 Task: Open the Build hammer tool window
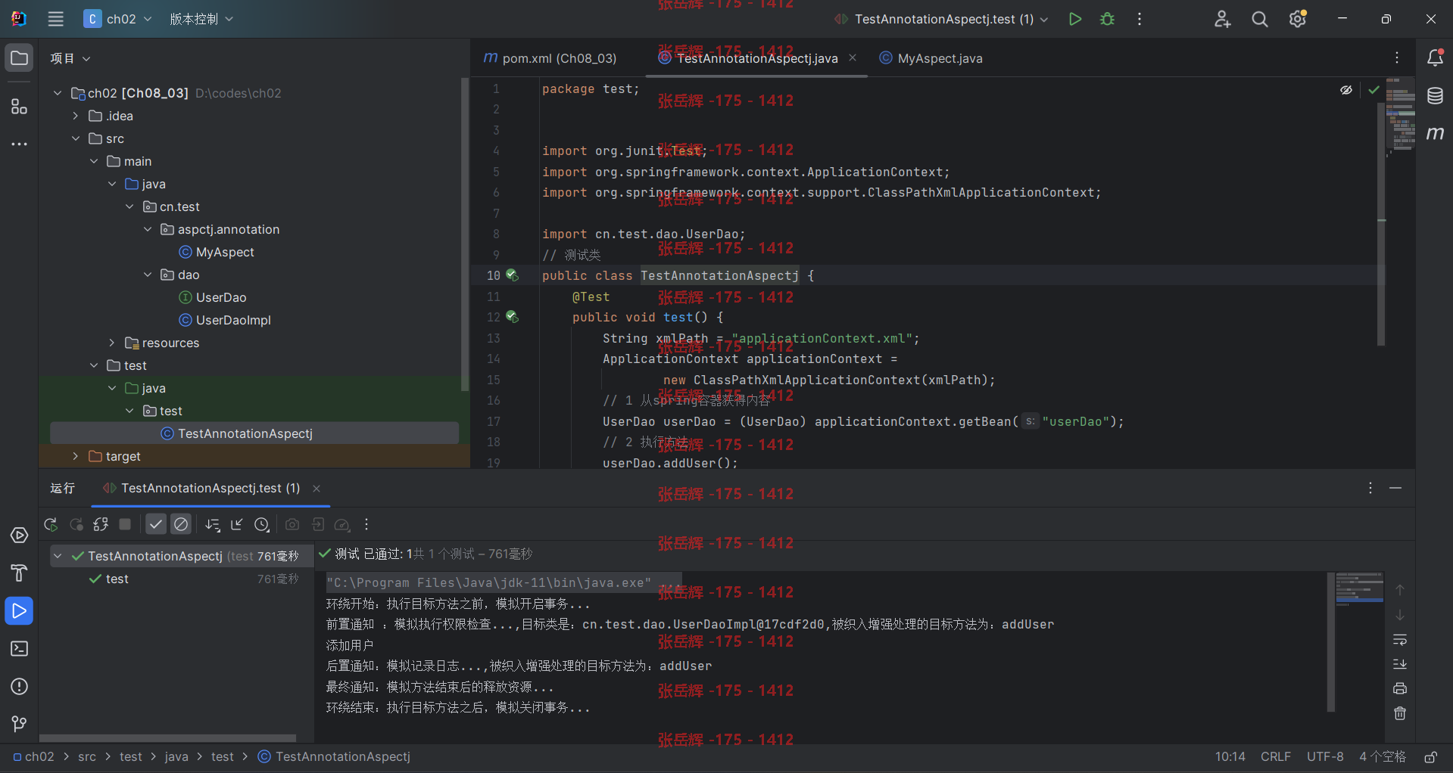pos(19,573)
